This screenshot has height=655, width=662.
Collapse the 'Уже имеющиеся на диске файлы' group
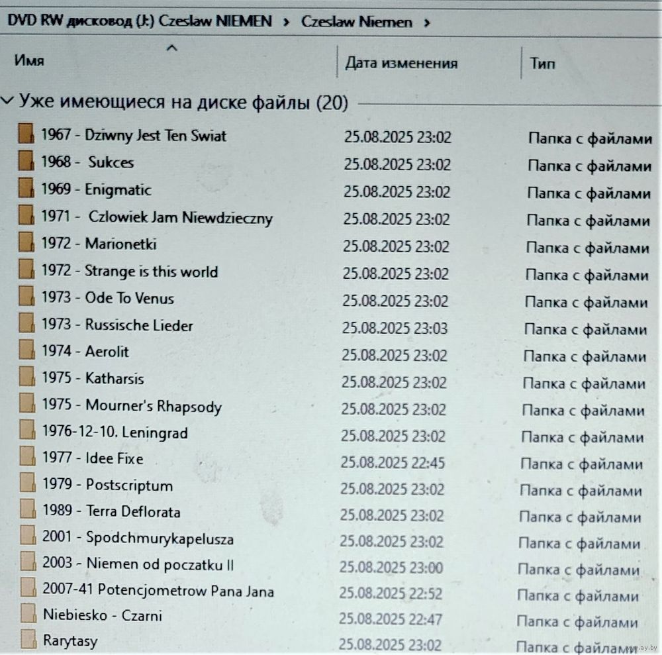click(7, 101)
